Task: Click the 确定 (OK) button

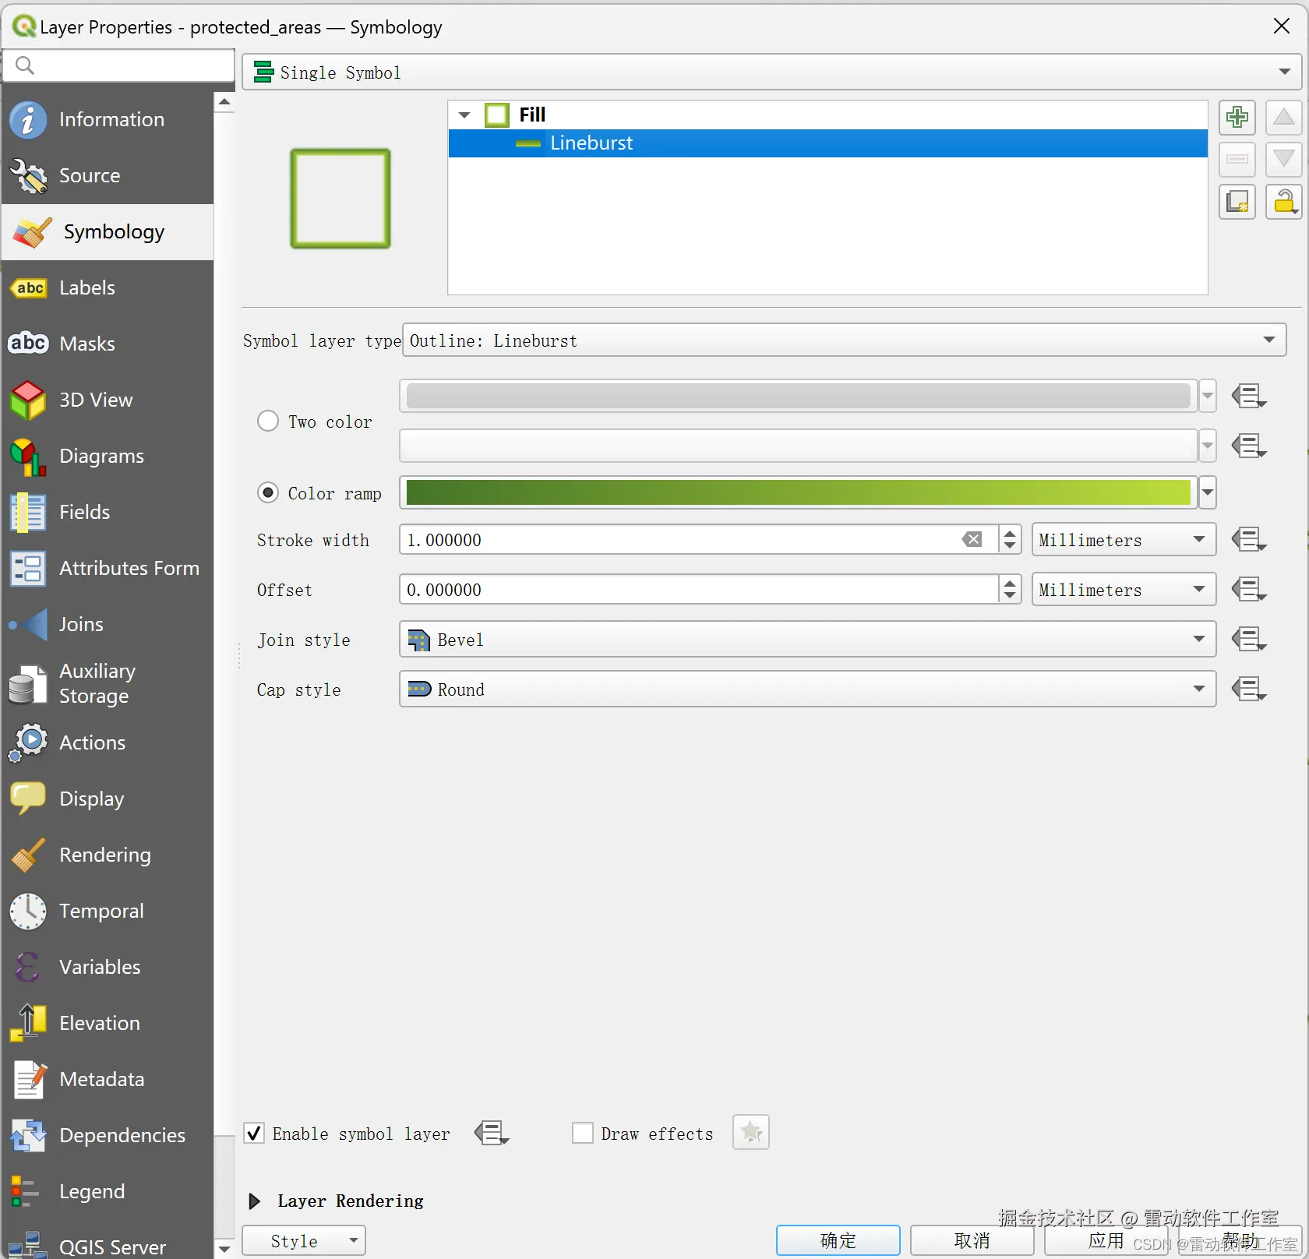Action: tap(838, 1240)
